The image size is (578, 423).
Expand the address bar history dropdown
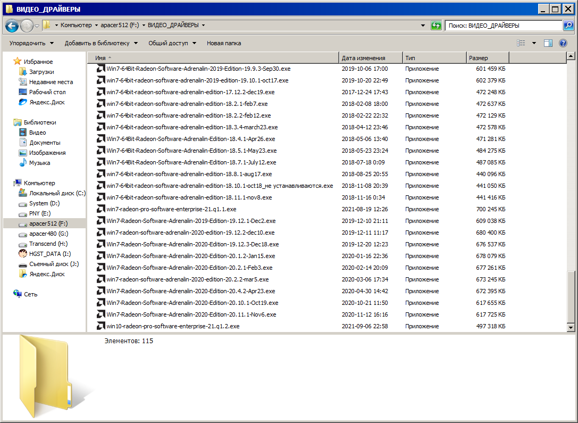coord(423,26)
